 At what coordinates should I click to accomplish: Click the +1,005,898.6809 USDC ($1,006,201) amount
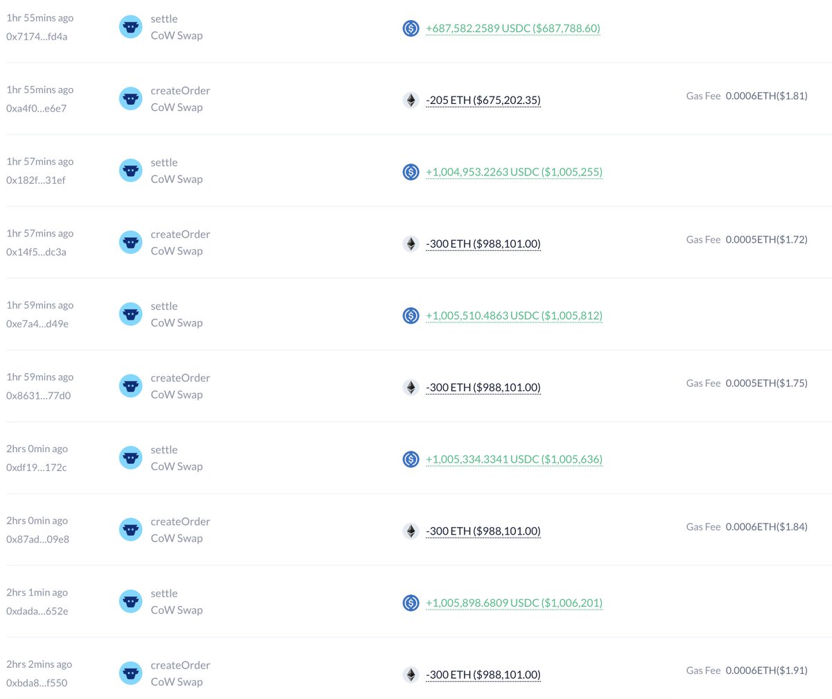514,603
